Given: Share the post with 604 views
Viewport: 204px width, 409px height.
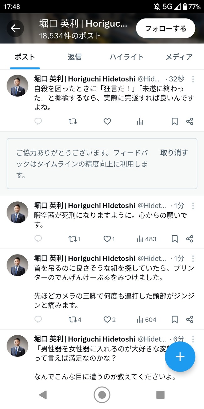Looking at the screenshot, I should (x=190, y=320).
